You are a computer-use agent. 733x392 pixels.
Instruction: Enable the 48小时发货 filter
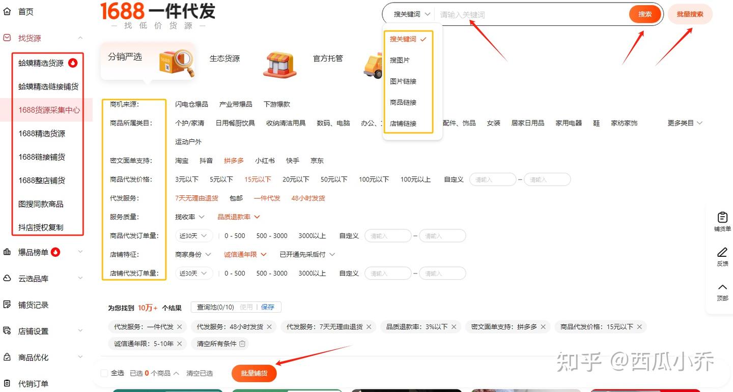pyautogui.click(x=307, y=198)
